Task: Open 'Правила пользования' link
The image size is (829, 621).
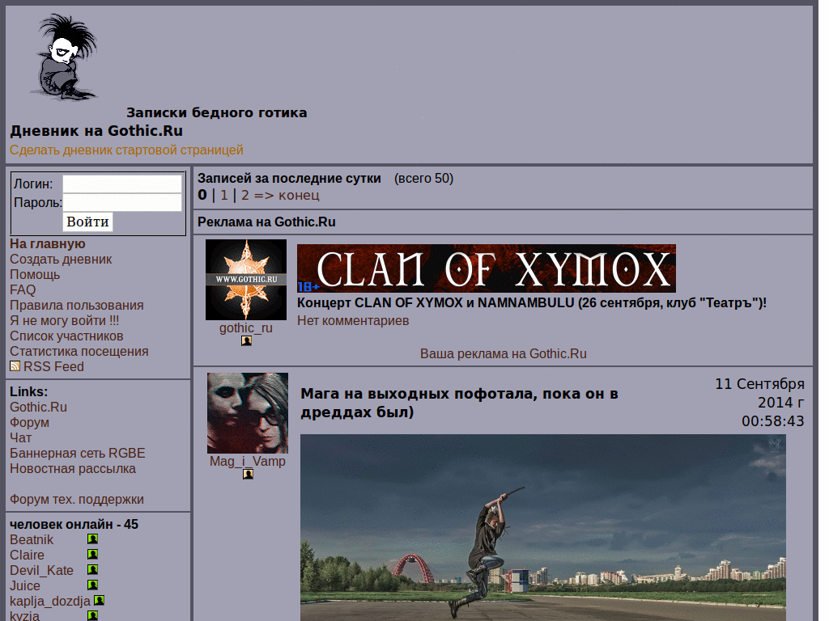Action: point(77,305)
